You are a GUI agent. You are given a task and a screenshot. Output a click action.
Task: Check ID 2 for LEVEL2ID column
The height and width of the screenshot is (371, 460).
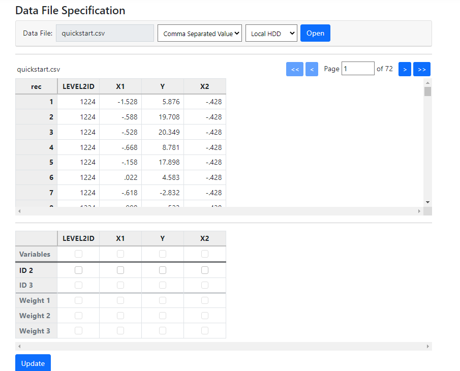point(78,270)
